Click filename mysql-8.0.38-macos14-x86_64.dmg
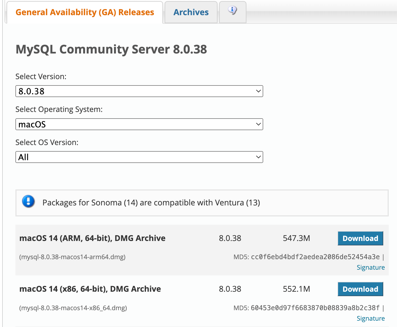The height and width of the screenshot is (327, 397). click(73, 308)
